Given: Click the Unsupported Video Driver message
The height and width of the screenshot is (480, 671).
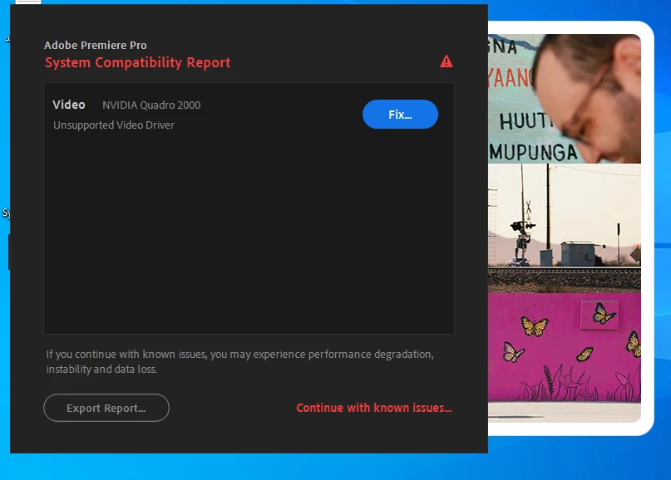Looking at the screenshot, I should click(113, 125).
